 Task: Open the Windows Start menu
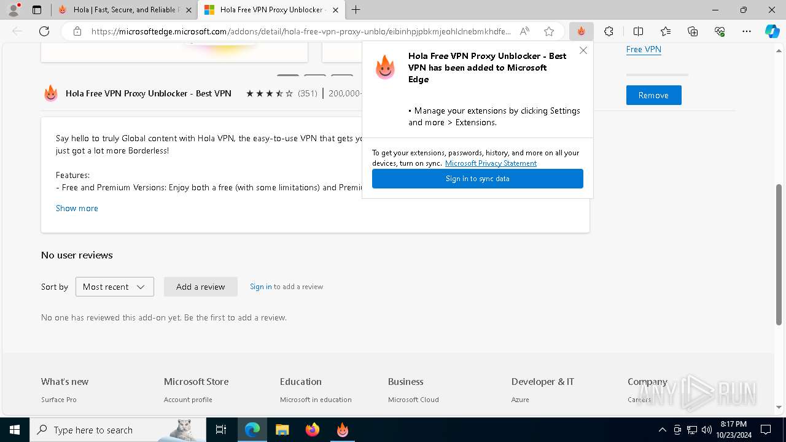coord(15,430)
